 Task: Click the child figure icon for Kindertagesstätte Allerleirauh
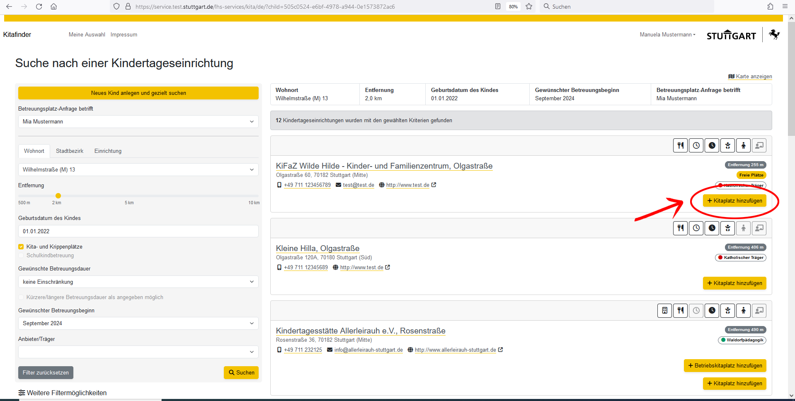tap(743, 311)
